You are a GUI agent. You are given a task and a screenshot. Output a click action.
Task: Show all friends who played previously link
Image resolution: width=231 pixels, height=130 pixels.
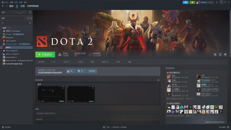pos(180,116)
